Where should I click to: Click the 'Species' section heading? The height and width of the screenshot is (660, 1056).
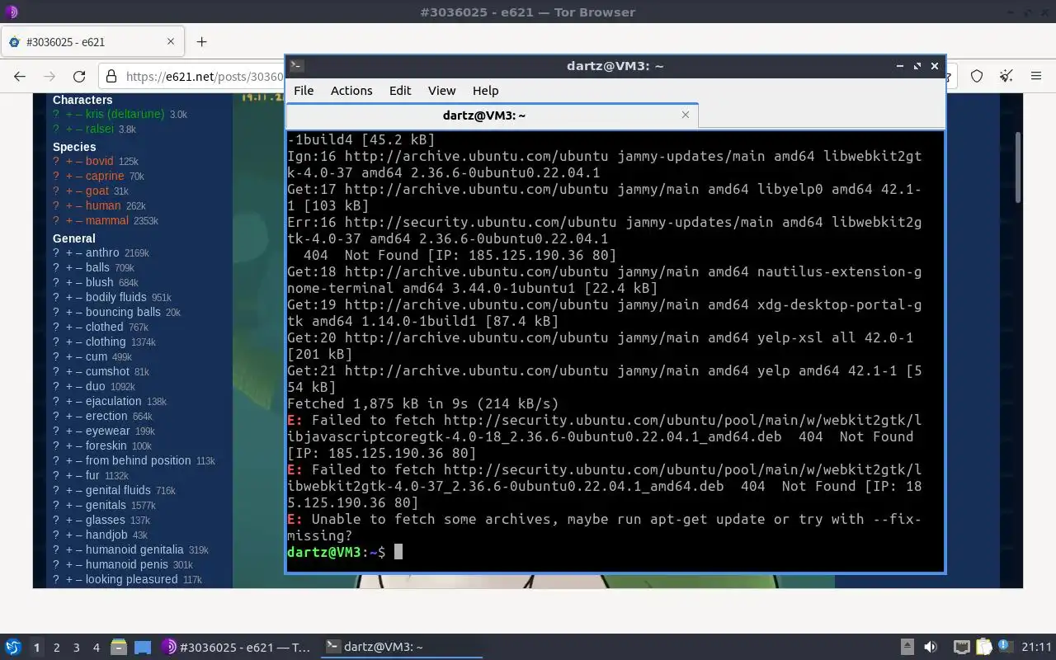[x=74, y=147]
